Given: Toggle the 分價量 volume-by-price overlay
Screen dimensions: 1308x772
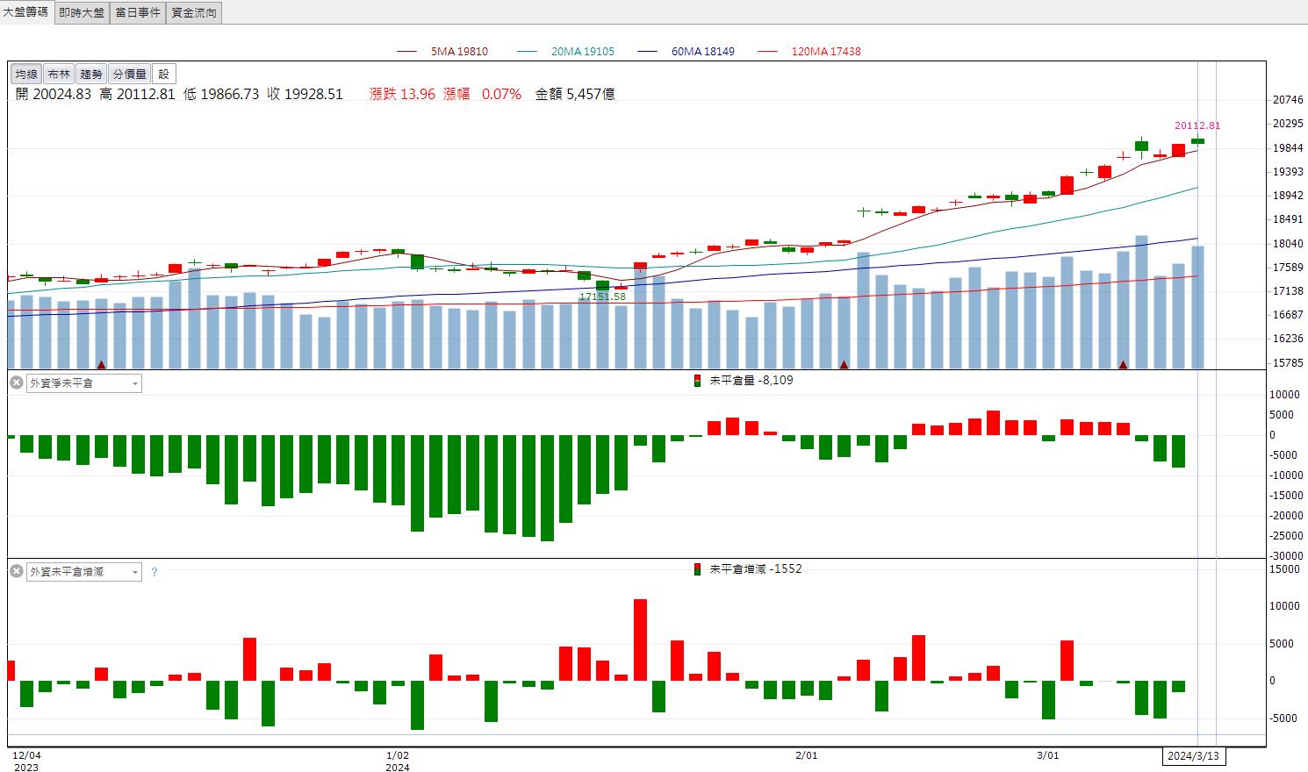Looking at the screenshot, I should [129, 75].
